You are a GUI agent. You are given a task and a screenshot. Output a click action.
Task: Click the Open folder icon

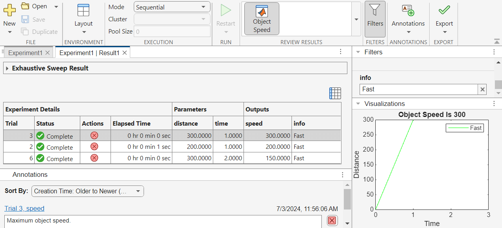click(x=25, y=6)
